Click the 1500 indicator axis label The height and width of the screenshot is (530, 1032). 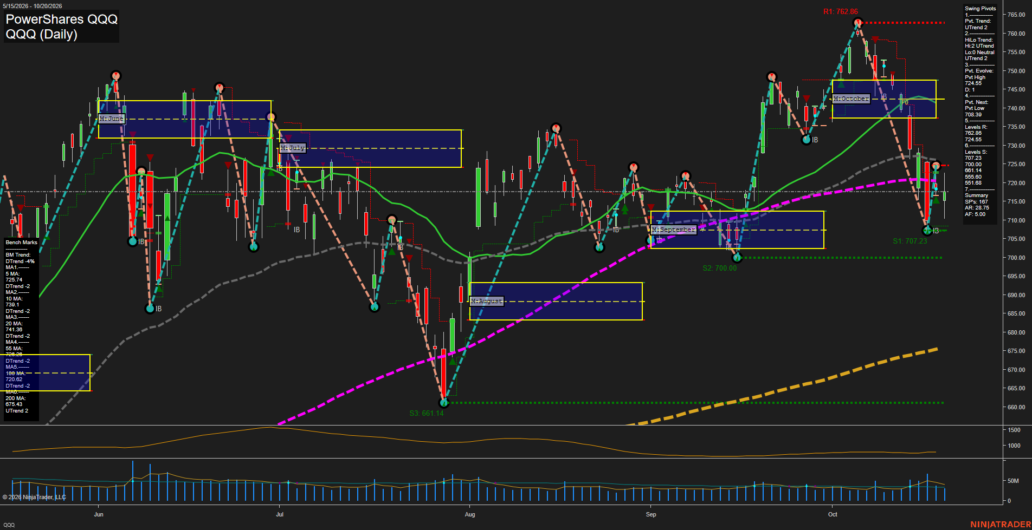(1014, 430)
